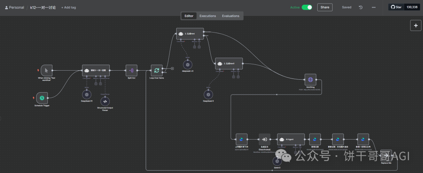Select the AI Agent node
Viewport: 423px width, 173px height.
(291, 139)
